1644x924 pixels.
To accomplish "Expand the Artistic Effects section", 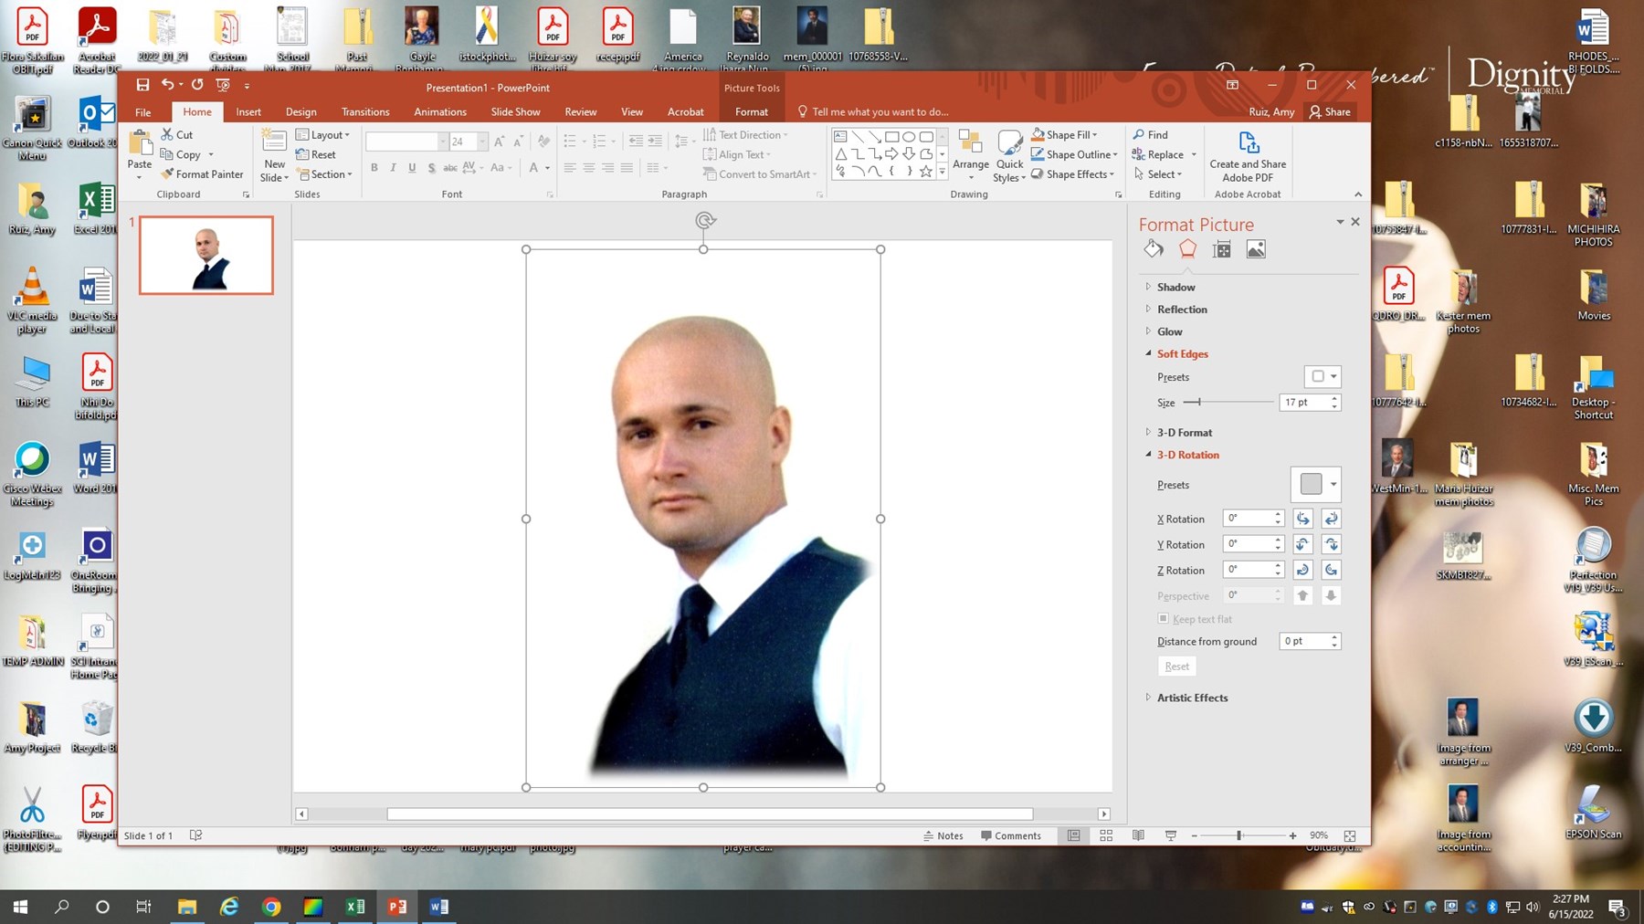I will (1192, 698).
